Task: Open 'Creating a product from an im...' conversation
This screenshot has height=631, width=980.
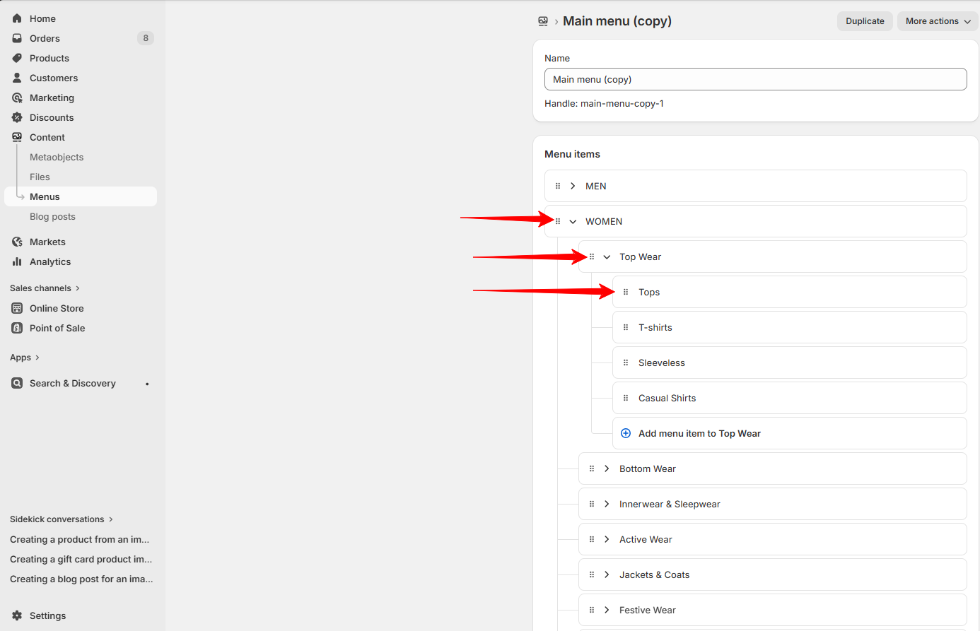Action: click(80, 539)
